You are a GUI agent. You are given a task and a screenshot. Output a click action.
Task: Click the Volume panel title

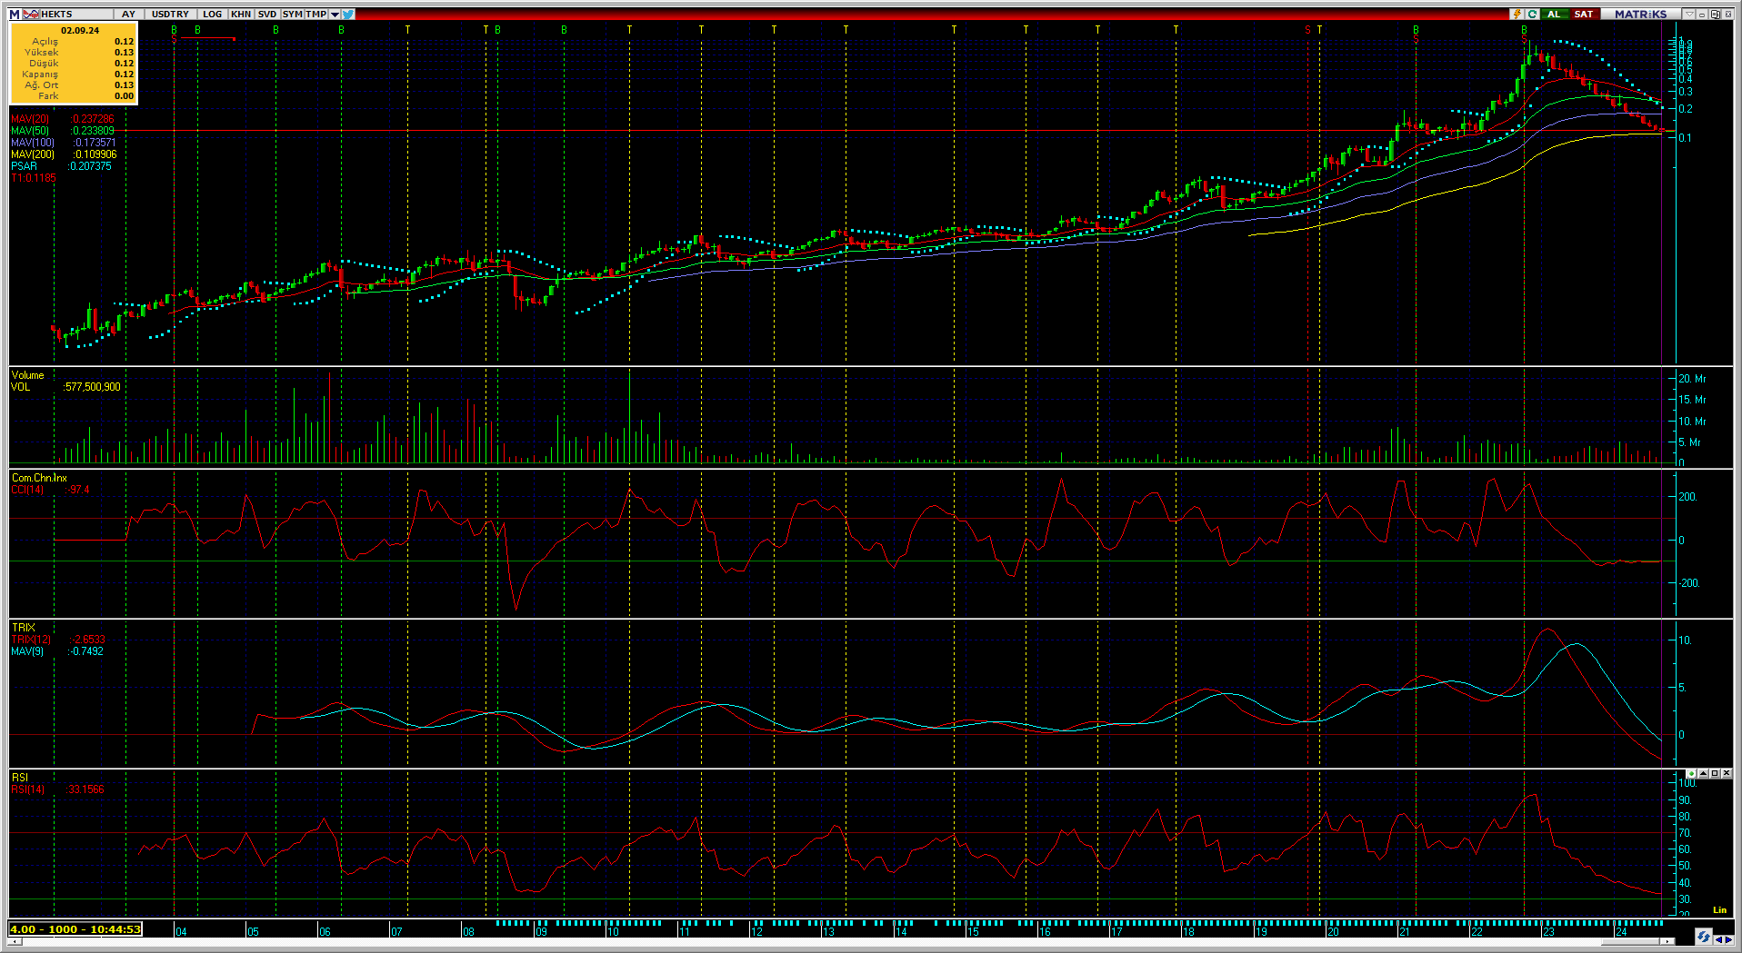(x=27, y=375)
